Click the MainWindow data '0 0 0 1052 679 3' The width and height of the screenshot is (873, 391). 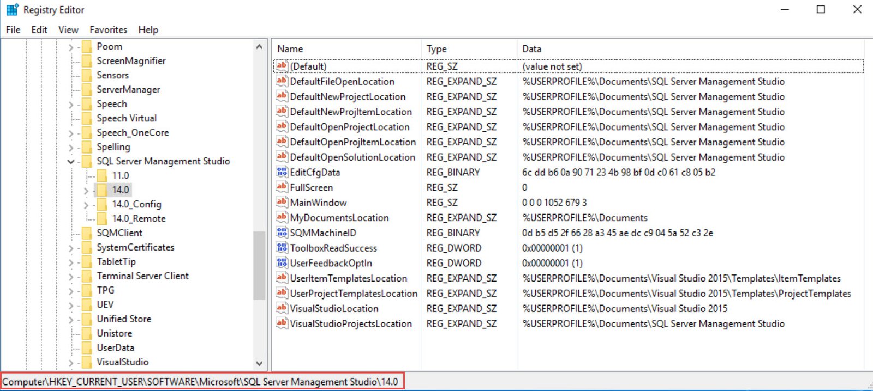(554, 203)
